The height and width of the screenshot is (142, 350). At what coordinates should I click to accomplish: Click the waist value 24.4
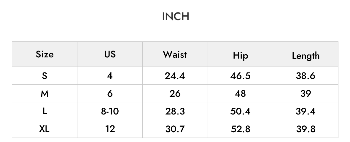click(x=175, y=76)
